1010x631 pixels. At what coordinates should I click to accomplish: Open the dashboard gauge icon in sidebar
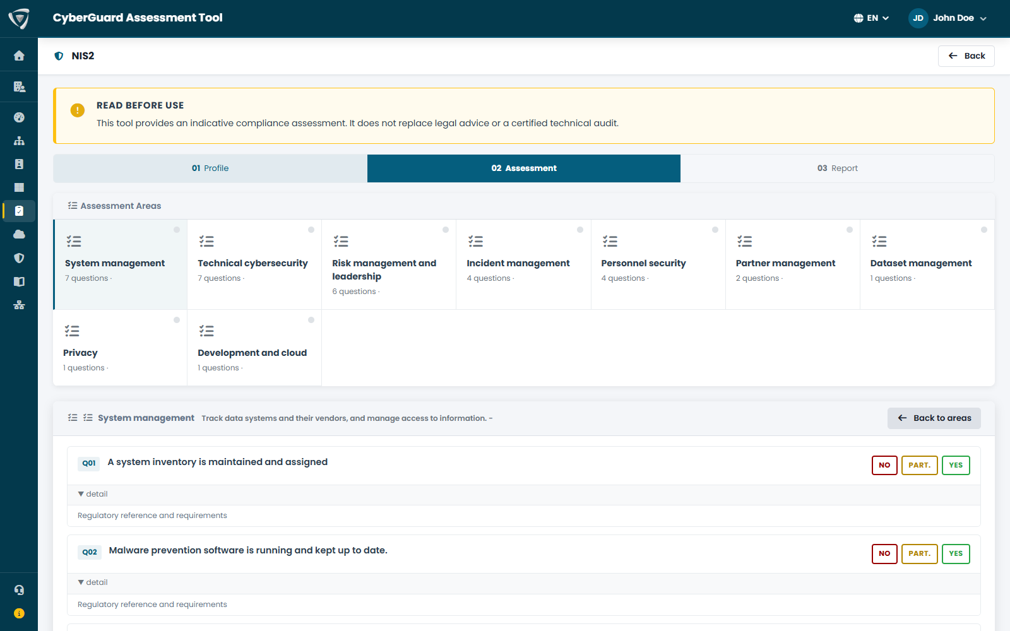tap(19, 117)
